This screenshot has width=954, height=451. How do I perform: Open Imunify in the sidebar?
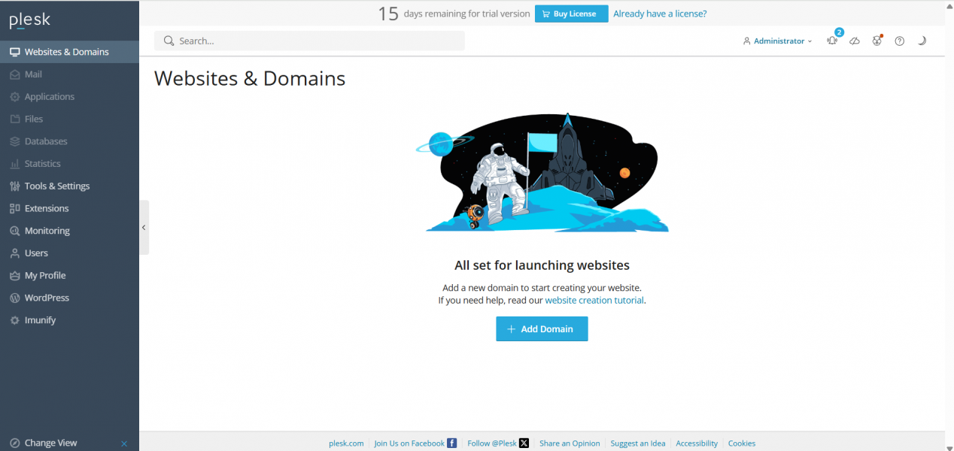point(69,320)
